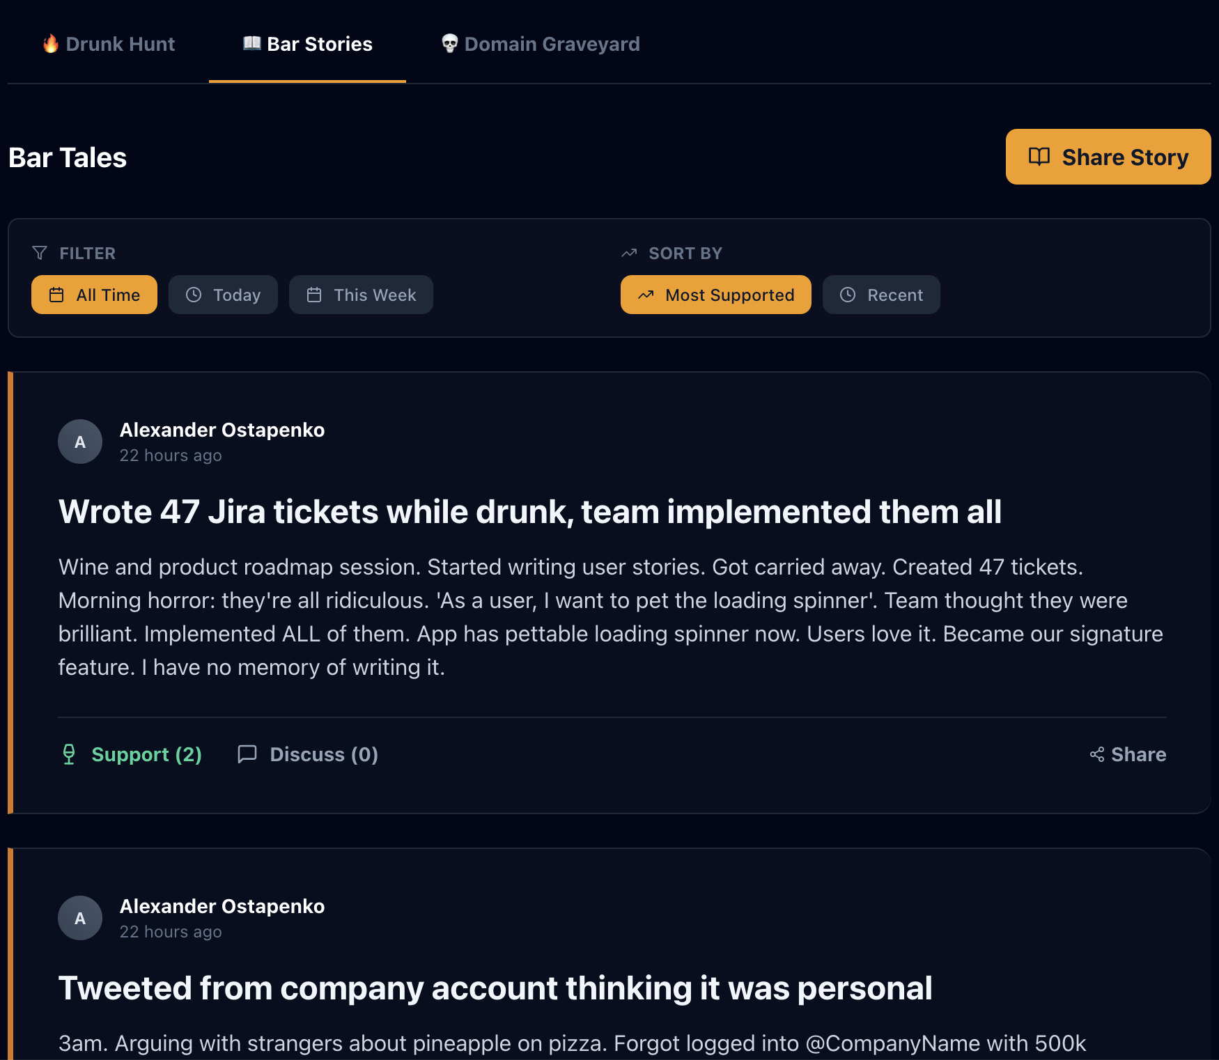The width and height of the screenshot is (1219, 1060).
Task: Click the trending arrow icon beside SORT BY
Action: coord(629,253)
